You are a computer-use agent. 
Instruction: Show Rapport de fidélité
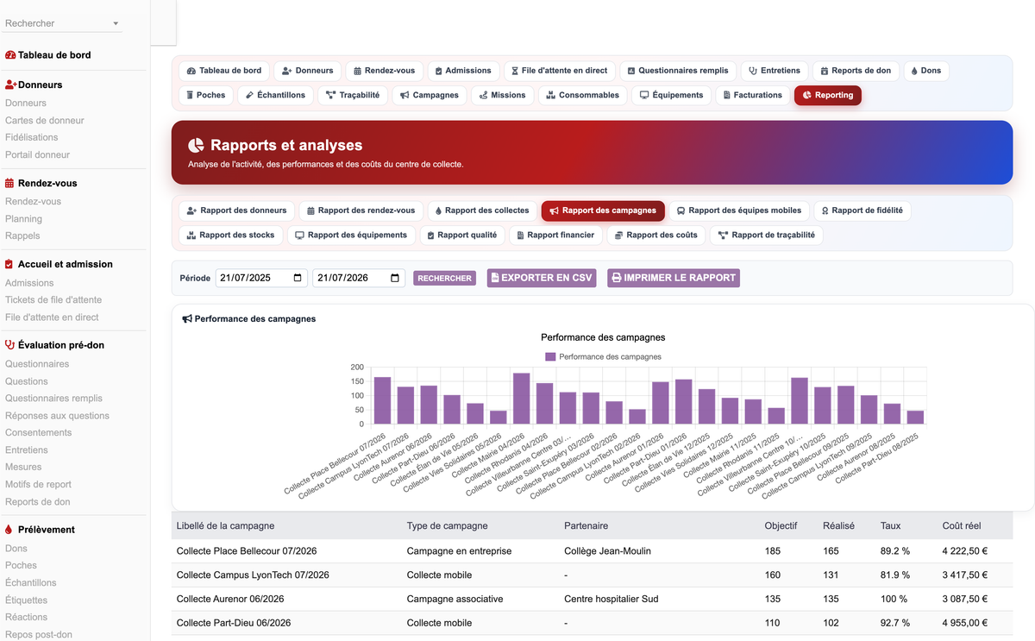[x=862, y=211]
